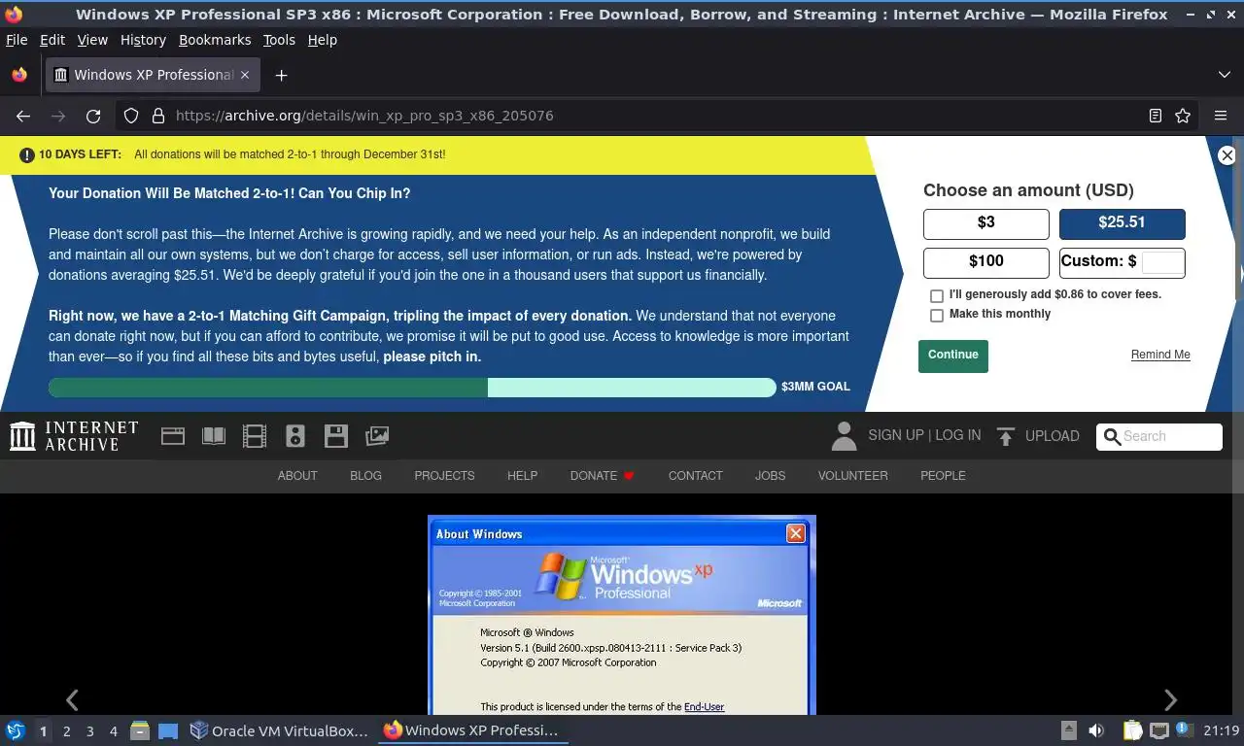Choose the $100 donation amount

[x=986, y=262]
